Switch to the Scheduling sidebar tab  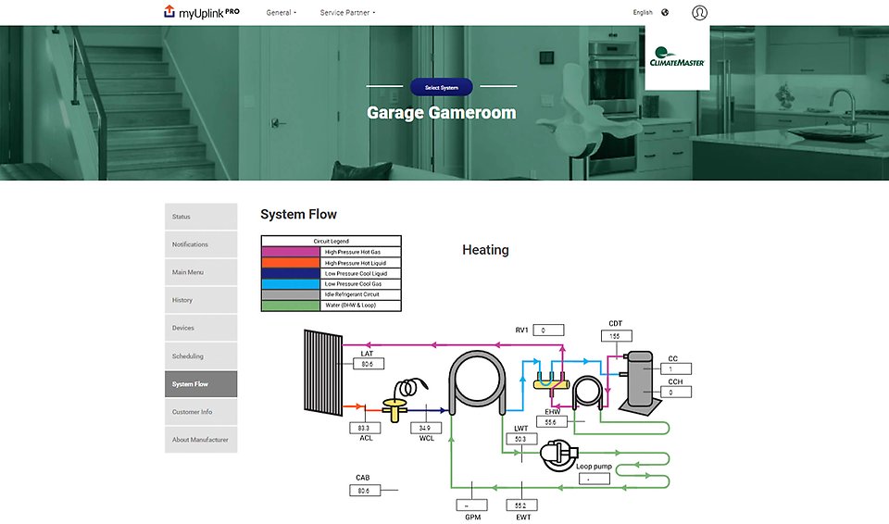click(x=201, y=356)
